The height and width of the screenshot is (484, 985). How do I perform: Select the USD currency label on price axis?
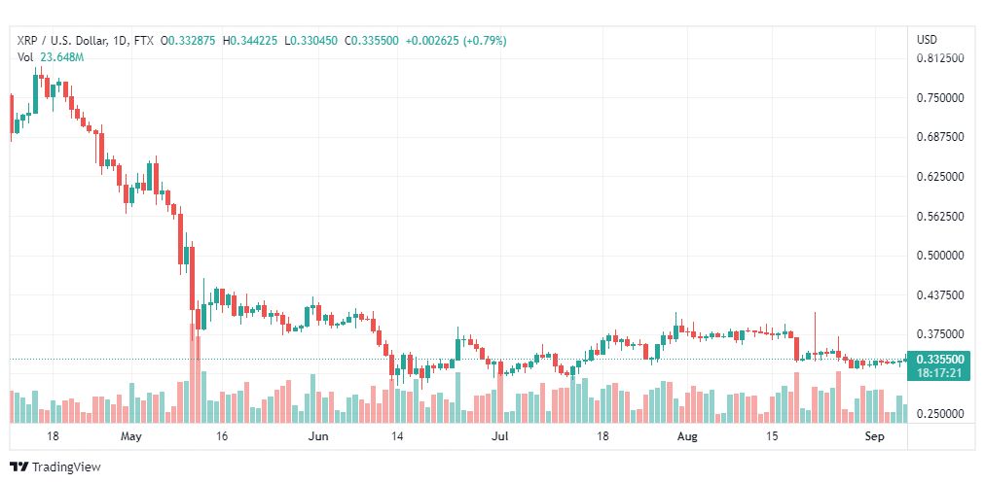pyautogui.click(x=927, y=40)
